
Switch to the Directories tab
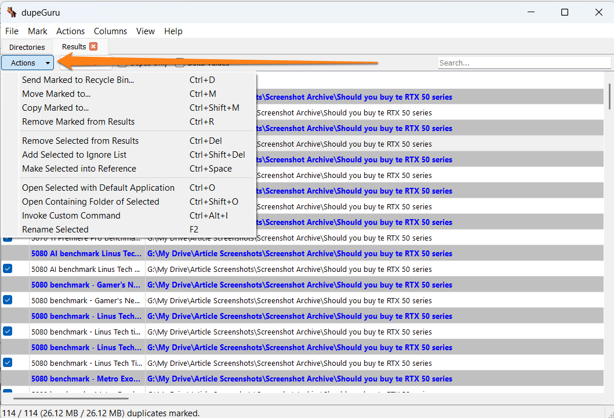[27, 47]
